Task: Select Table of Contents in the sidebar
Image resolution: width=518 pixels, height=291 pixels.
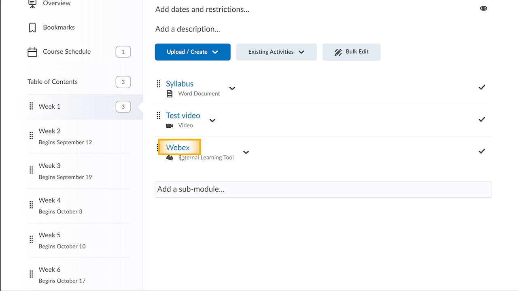Action: pos(53,82)
